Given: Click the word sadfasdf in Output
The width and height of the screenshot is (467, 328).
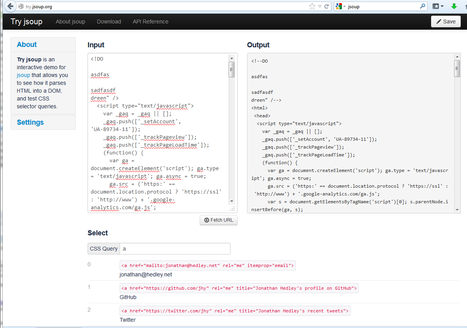Looking at the screenshot, I should 262,92.
